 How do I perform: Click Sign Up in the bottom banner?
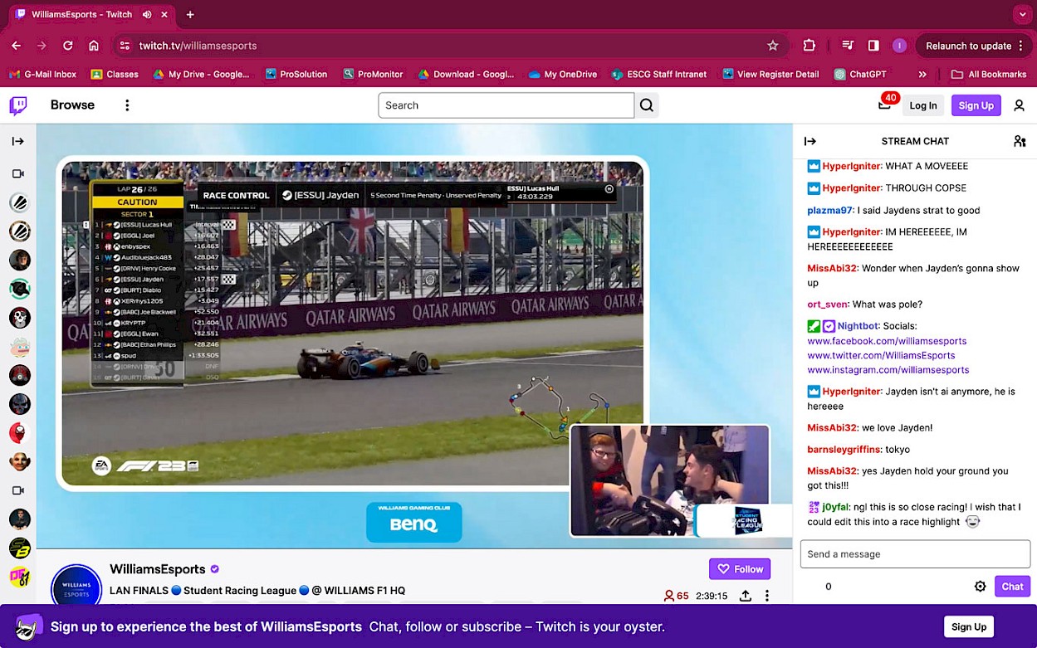(969, 626)
